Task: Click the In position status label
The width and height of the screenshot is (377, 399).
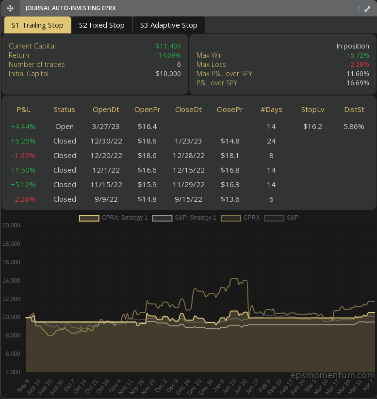Action: pyautogui.click(x=353, y=46)
